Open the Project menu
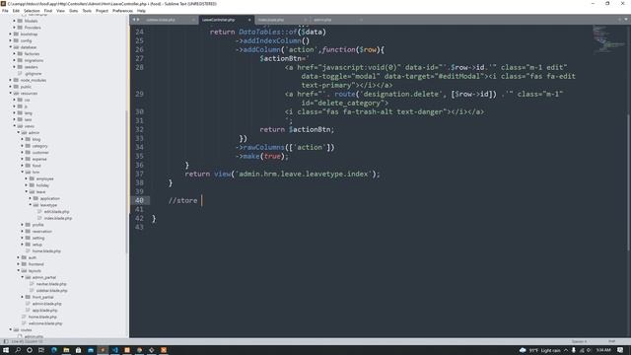631x355 pixels. [x=102, y=11]
